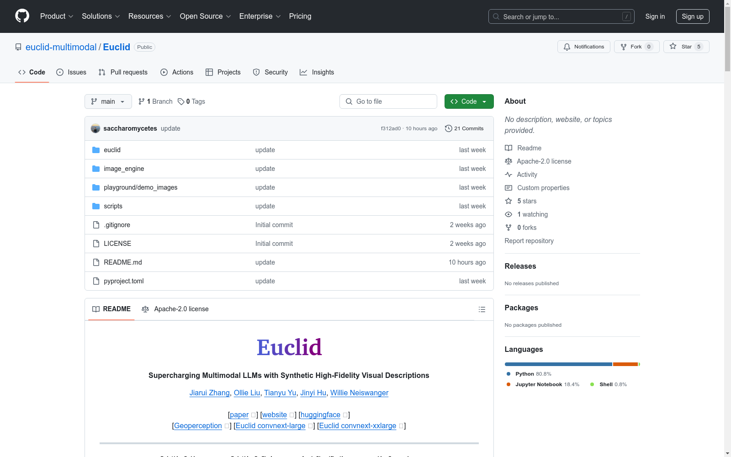This screenshot has width=731, height=457.
Task: Expand the Solutions menu
Action: click(x=101, y=16)
